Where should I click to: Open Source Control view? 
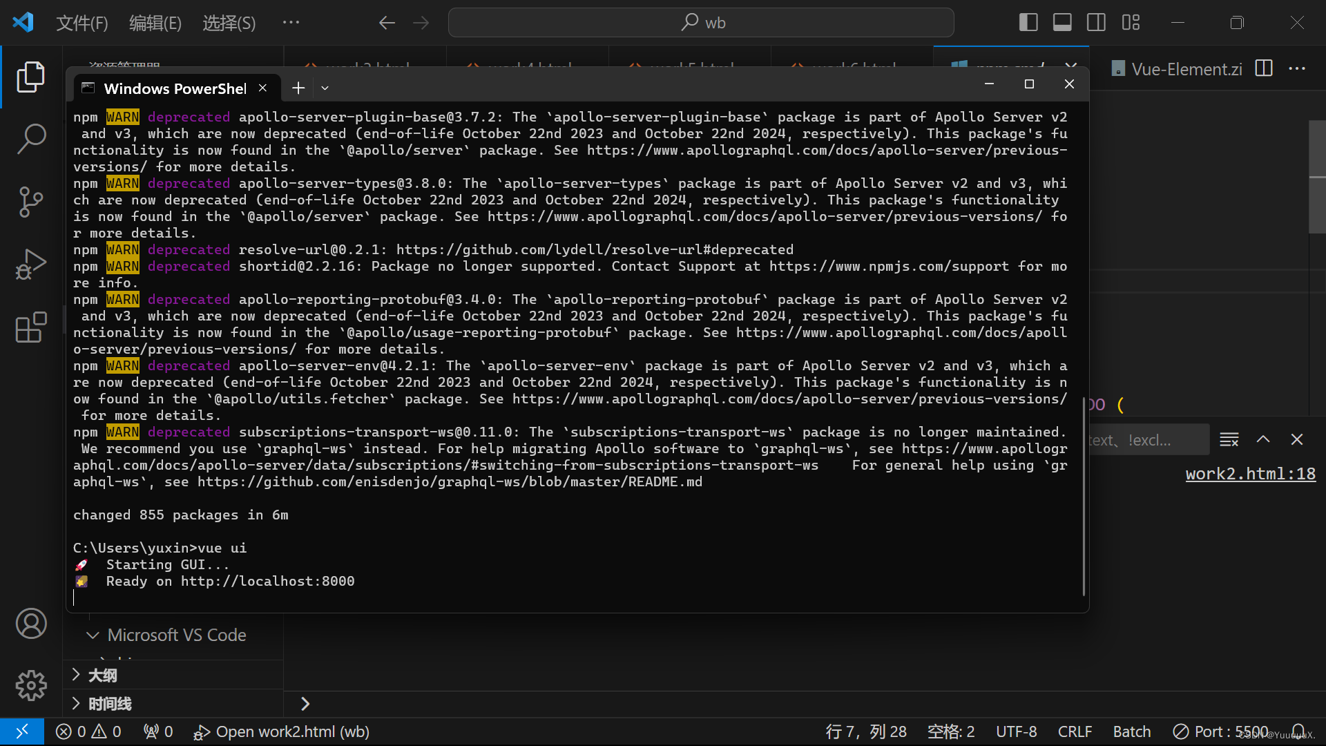click(x=30, y=202)
